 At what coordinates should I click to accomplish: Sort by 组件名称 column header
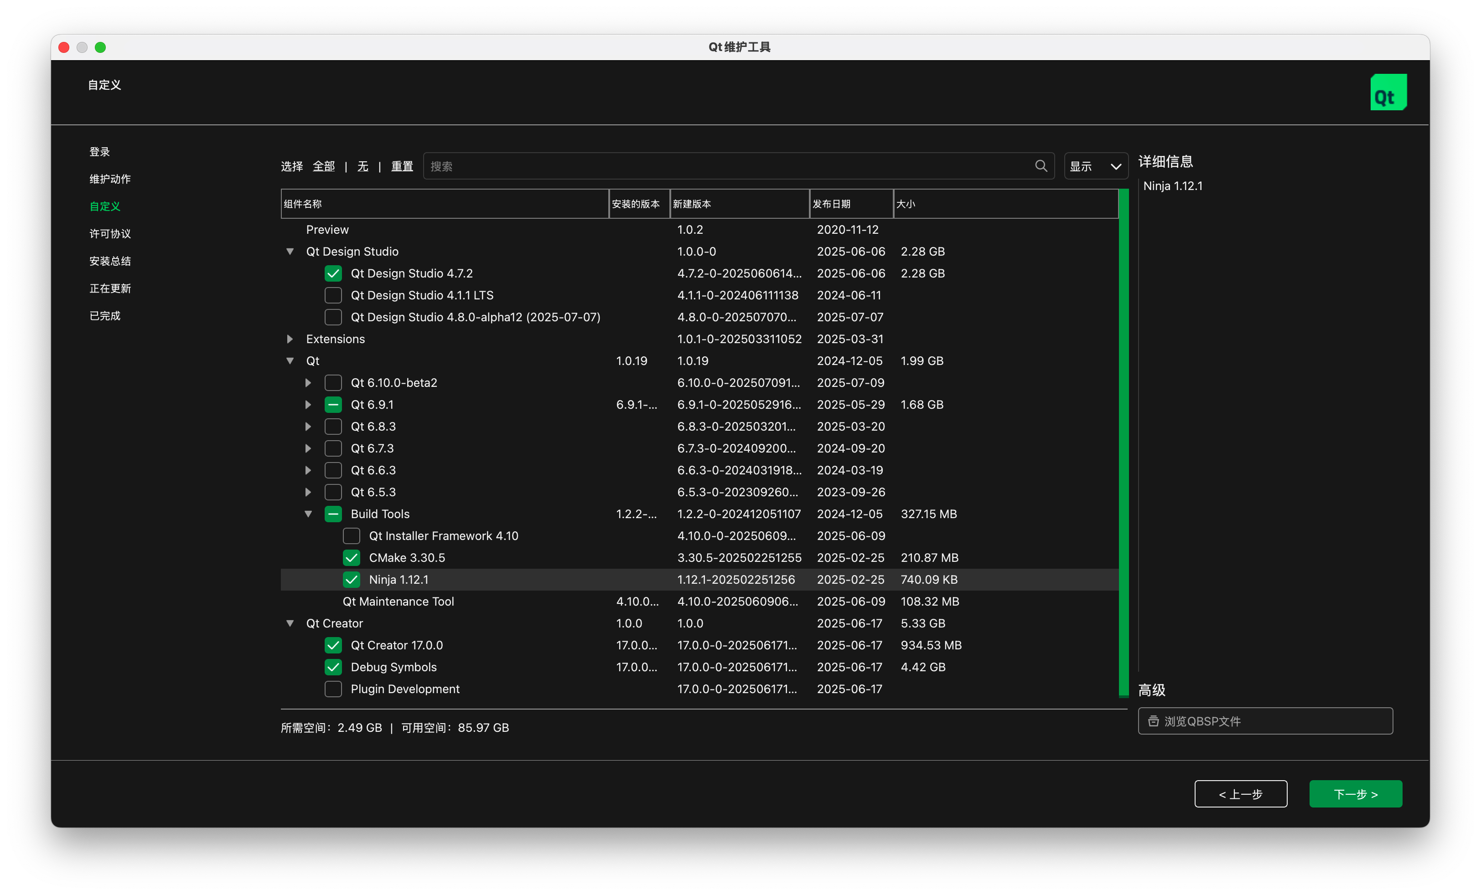tap(445, 204)
